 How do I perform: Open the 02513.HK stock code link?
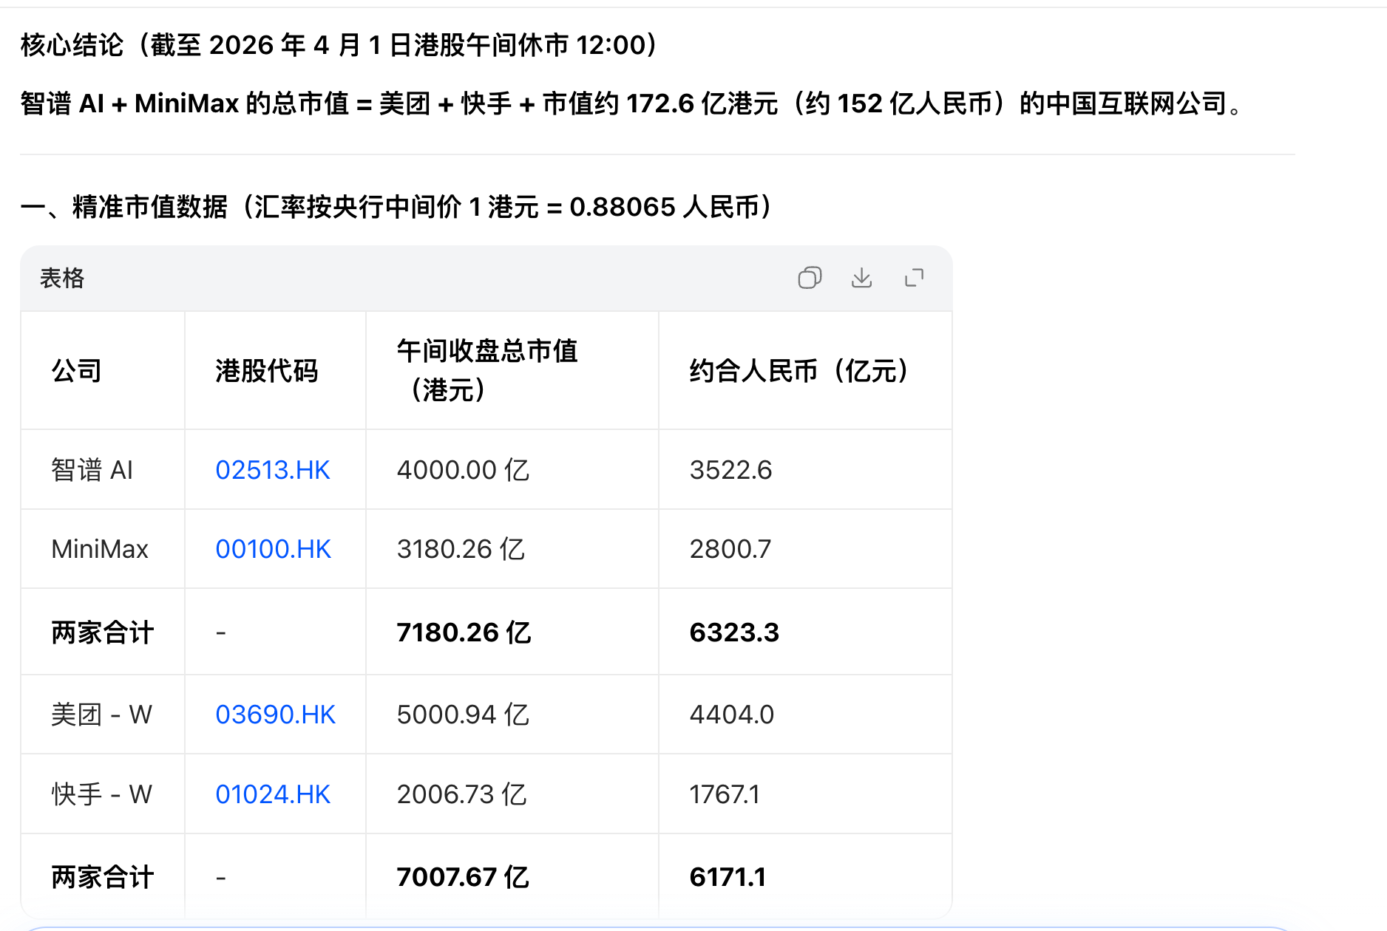[273, 470]
